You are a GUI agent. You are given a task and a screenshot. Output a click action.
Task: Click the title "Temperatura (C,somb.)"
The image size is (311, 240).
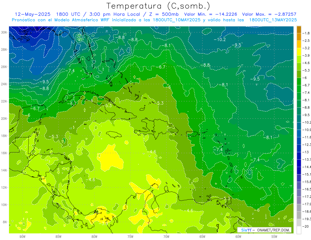coord(158,6)
